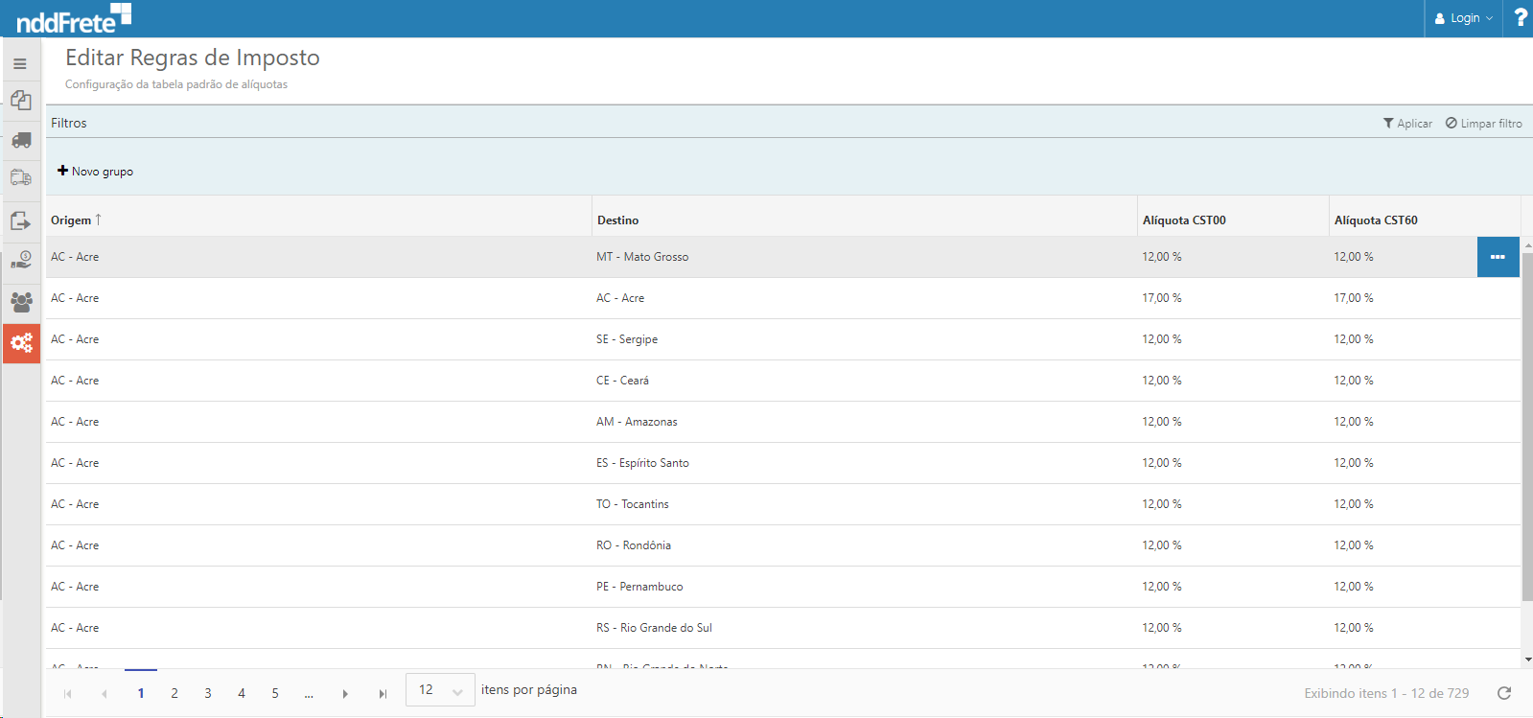This screenshot has height=718, width=1533.
Task: Open row actions menu for MT - Mato Grosso
Action: [x=1498, y=257]
